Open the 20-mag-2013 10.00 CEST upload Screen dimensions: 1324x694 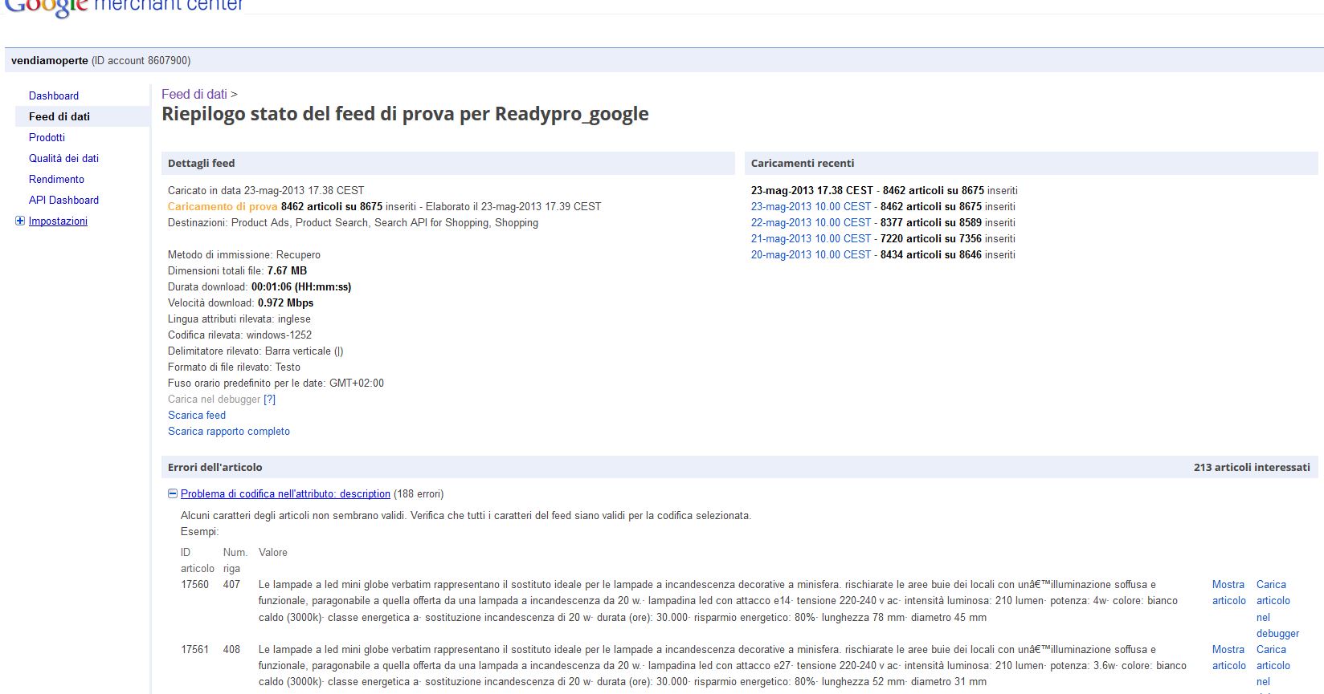(x=811, y=254)
